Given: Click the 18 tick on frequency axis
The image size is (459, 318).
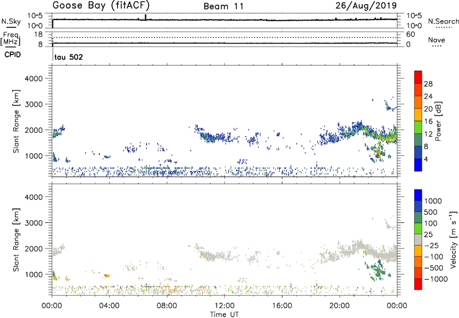Looking at the screenshot, I should 38,34.
